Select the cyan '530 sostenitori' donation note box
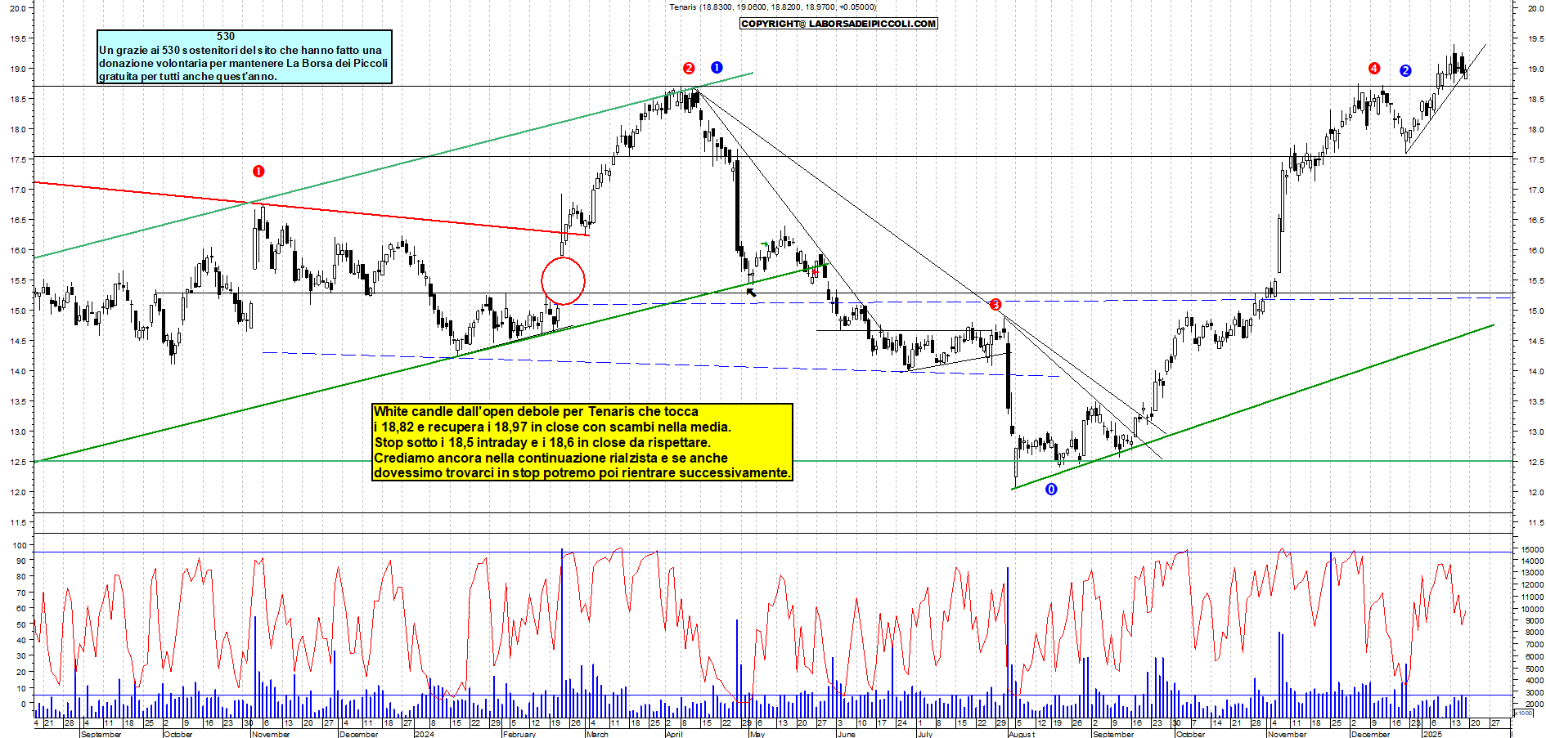 [245, 56]
